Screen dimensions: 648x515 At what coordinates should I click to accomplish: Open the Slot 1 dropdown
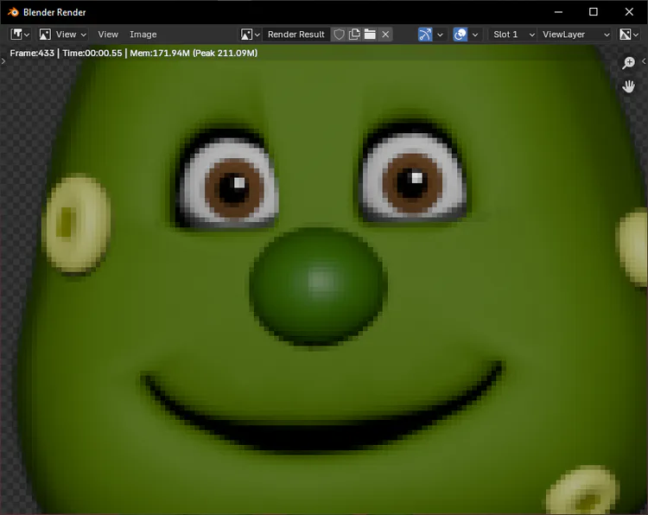513,35
